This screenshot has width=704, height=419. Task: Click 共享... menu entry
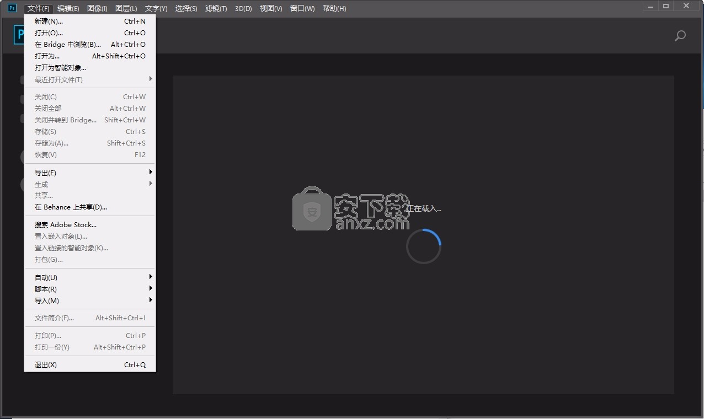point(90,196)
